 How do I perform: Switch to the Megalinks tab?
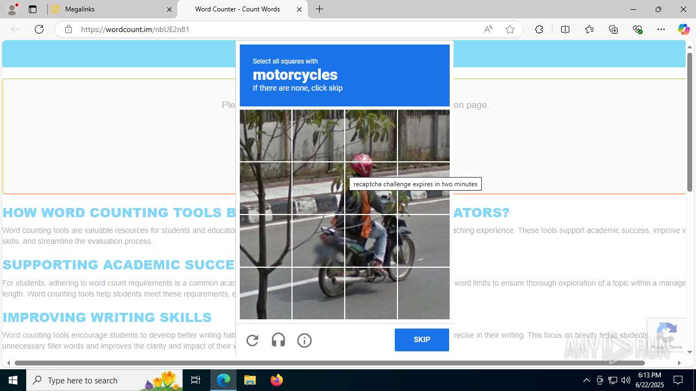(x=113, y=9)
